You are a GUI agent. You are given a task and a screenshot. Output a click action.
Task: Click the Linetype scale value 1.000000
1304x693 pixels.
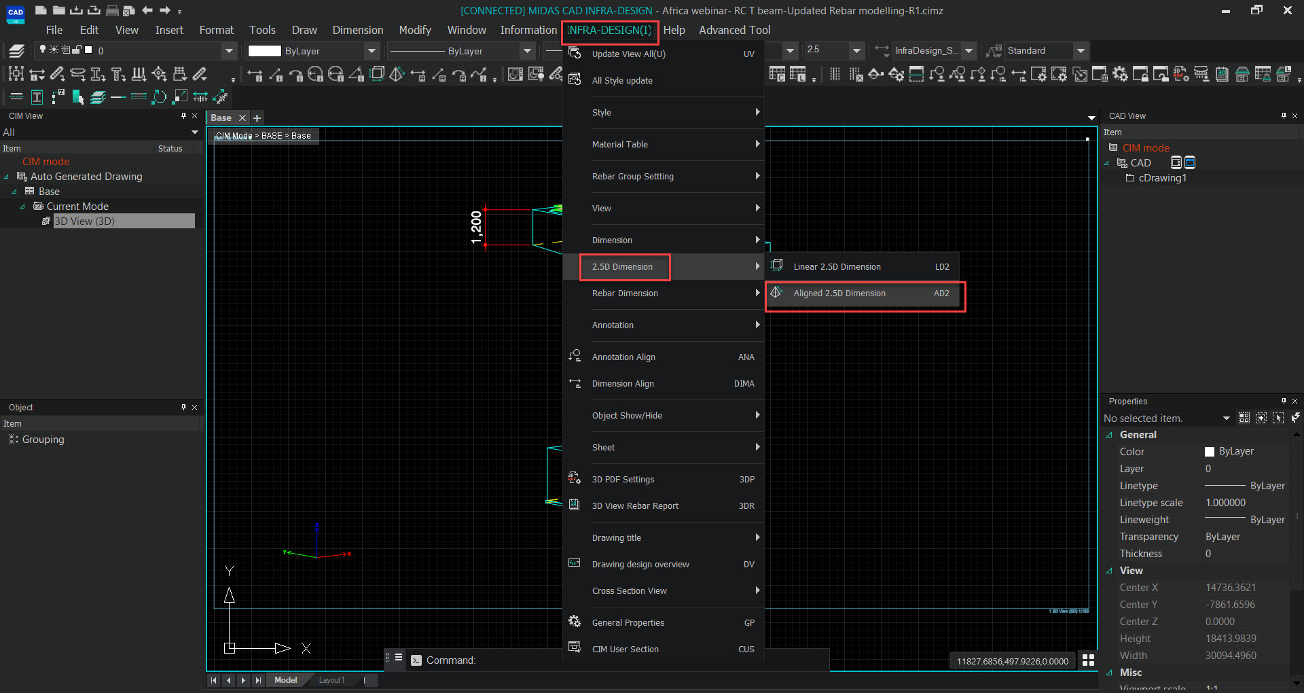1225,503
